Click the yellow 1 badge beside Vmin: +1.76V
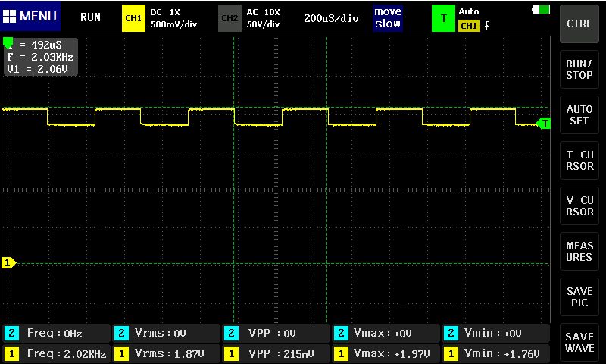Screen dimensions: 606x364 point(451,353)
